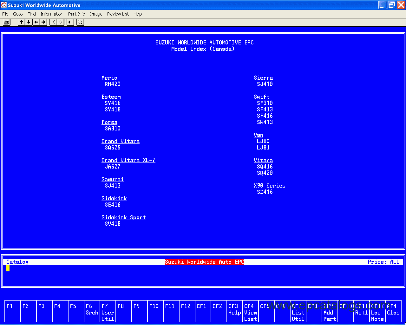Choose model code SY418

[113, 109]
